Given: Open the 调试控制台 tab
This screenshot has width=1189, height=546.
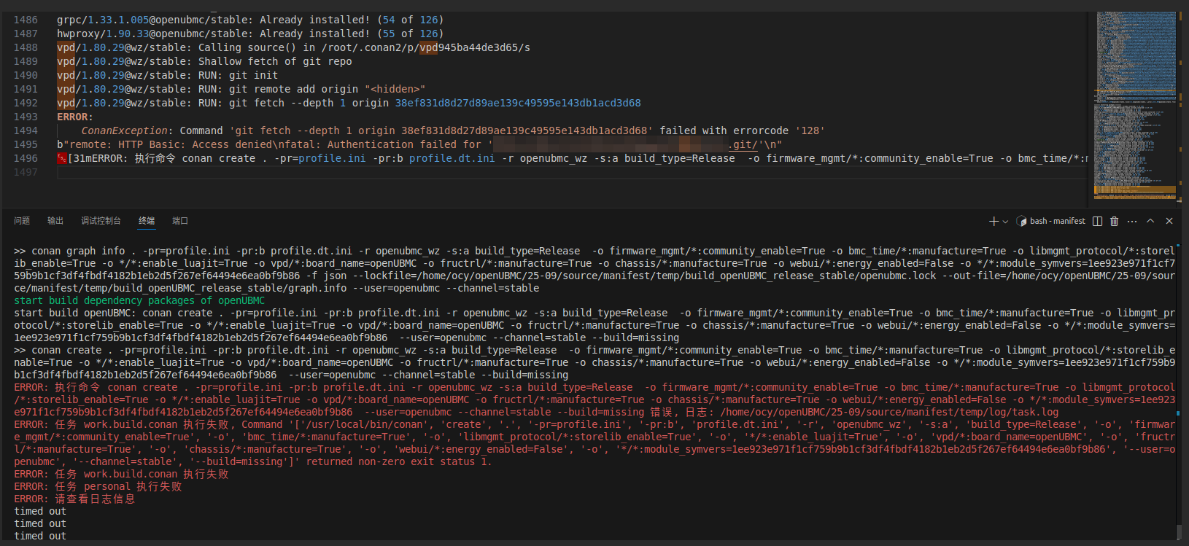Looking at the screenshot, I should click(x=101, y=221).
